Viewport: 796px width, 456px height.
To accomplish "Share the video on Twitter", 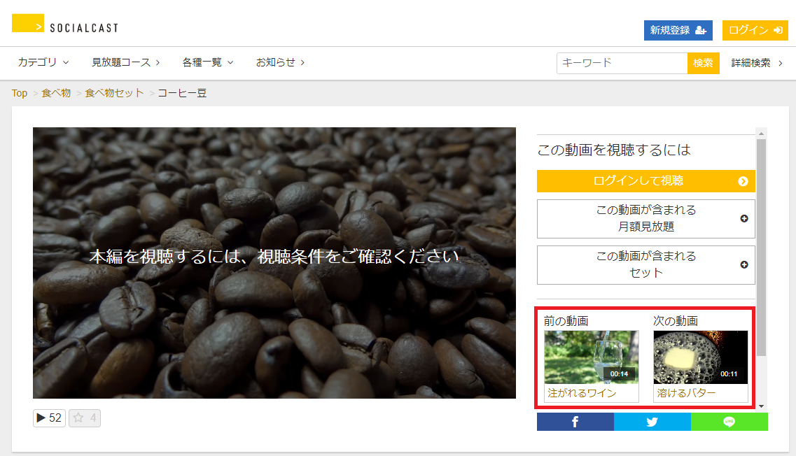I will [x=652, y=422].
